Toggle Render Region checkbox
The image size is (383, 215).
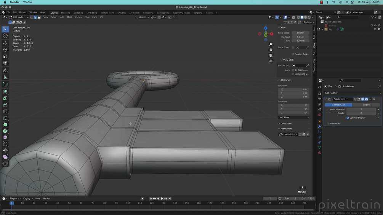tap(293, 54)
